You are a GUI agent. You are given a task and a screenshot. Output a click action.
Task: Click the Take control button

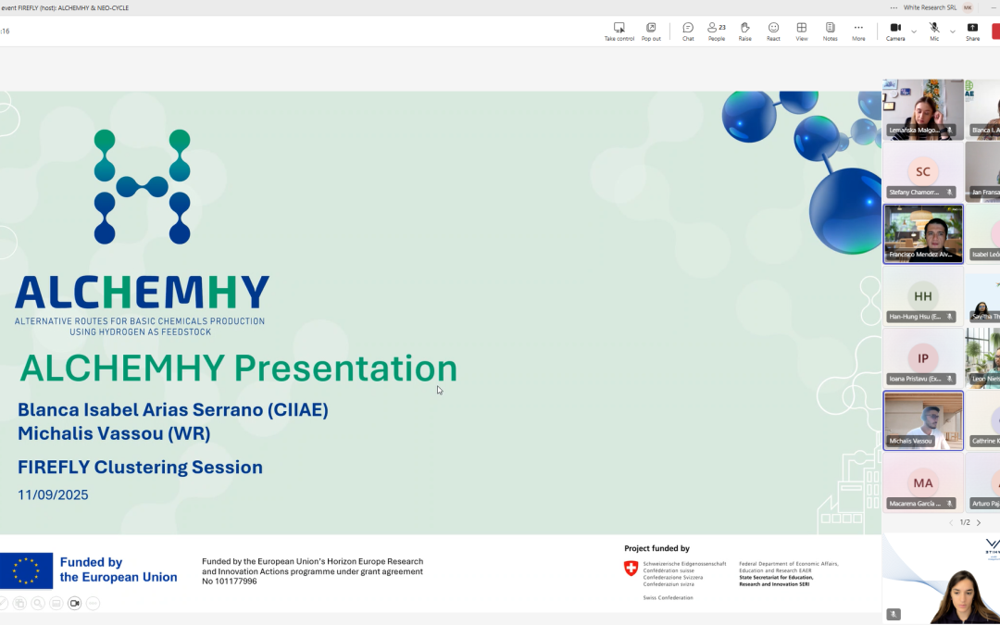(x=619, y=31)
